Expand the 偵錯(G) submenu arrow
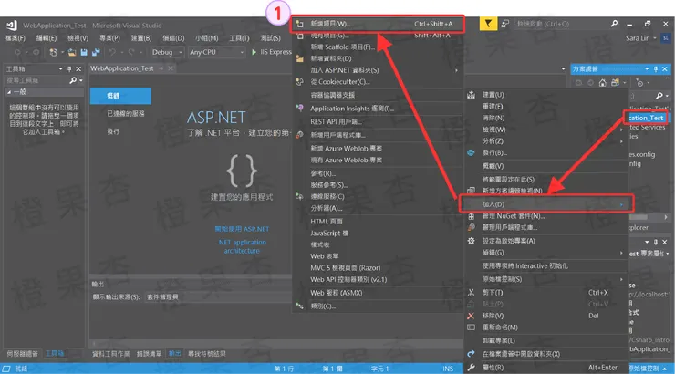 pyautogui.click(x=621, y=253)
